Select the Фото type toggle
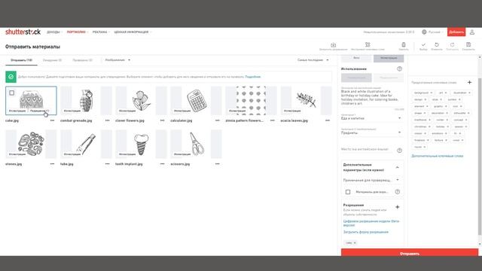The height and width of the screenshot is (271, 482). point(356,58)
